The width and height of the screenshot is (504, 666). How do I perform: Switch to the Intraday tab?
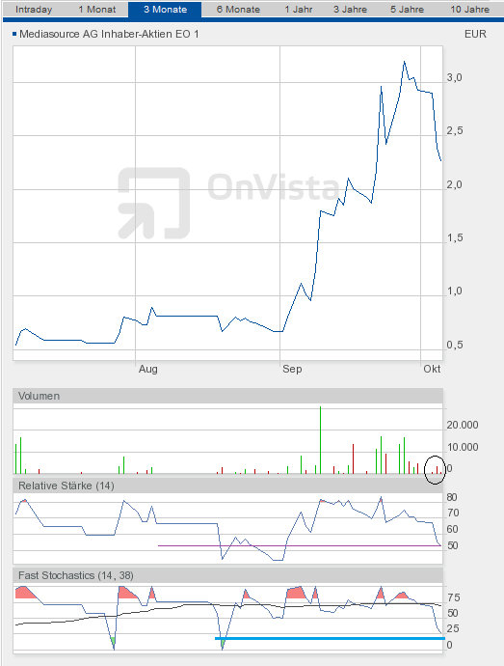(x=34, y=10)
